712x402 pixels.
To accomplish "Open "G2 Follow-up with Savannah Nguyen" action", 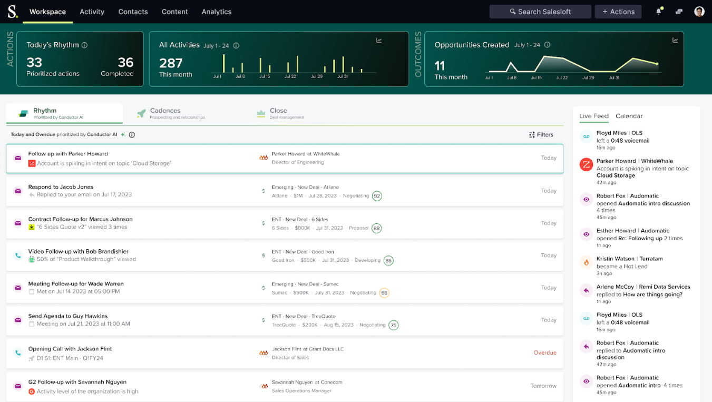I will [77, 382].
